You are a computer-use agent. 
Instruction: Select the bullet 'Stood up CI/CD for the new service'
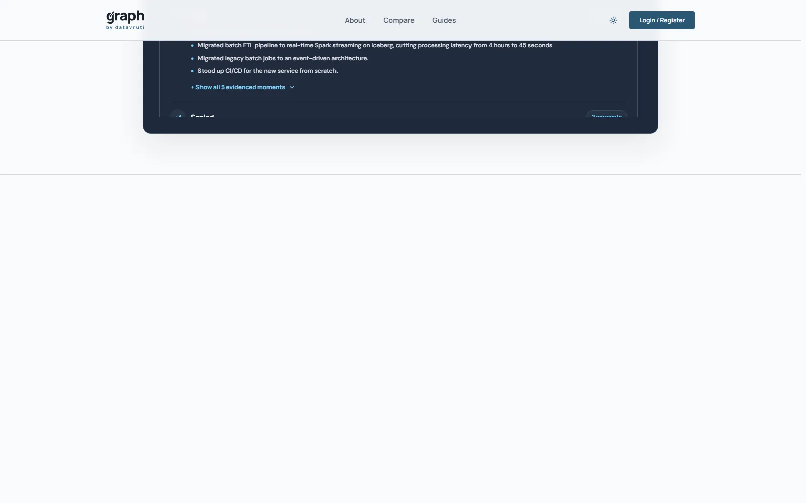pos(267,71)
